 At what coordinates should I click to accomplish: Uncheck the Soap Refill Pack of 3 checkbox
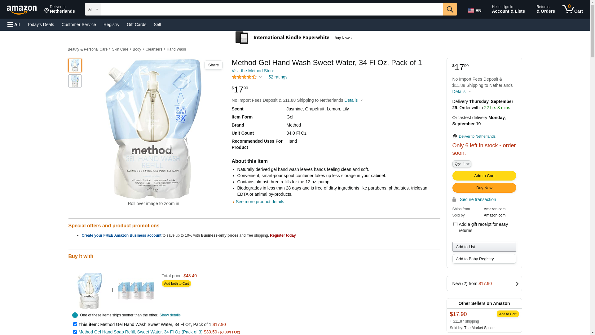click(x=75, y=332)
